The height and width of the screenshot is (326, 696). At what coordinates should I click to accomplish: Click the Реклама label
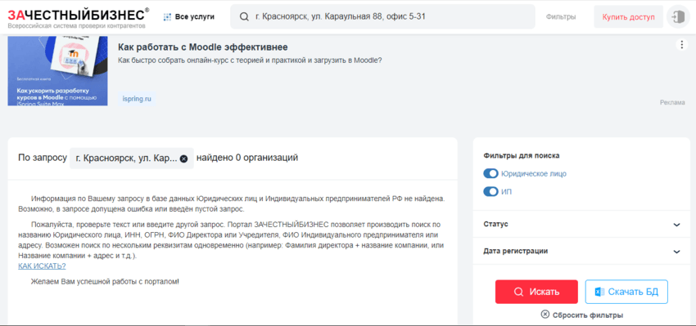tap(672, 102)
